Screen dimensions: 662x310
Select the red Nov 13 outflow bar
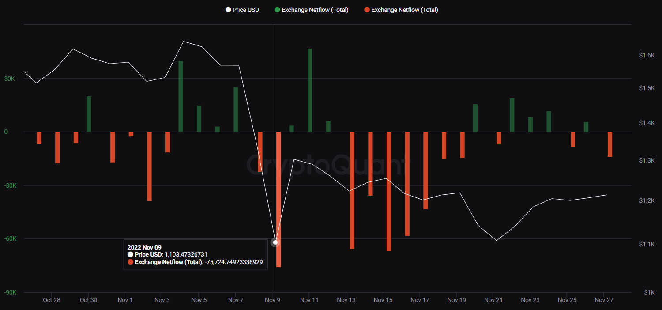point(352,190)
